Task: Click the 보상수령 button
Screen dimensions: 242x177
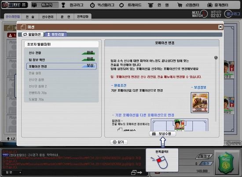Action: click(162, 134)
